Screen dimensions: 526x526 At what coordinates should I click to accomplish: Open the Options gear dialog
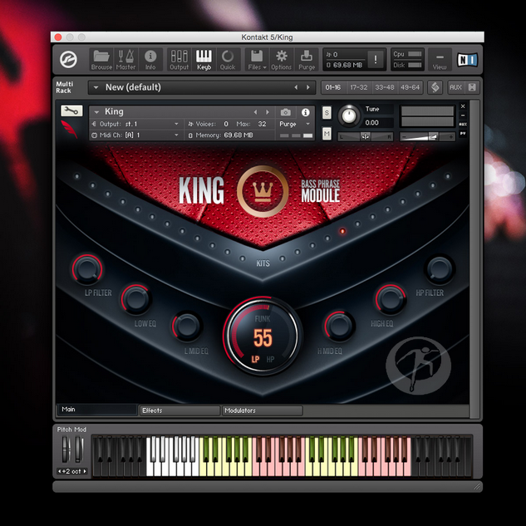(281, 60)
